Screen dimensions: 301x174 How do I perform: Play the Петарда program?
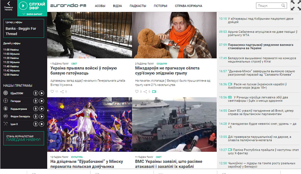(x=42, y=101)
